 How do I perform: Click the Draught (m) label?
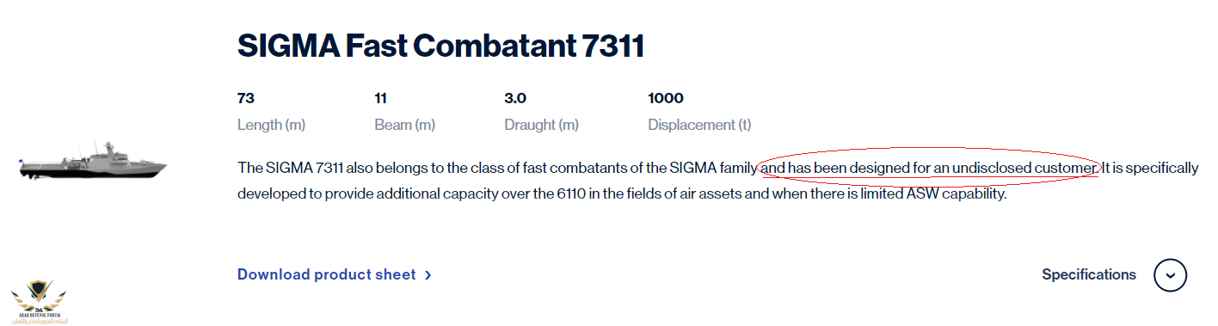coord(541,126)
